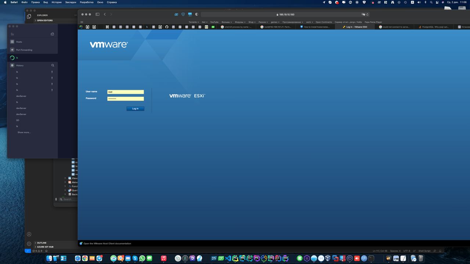
Task: Click the Log in button
Action: tap(135, 109)
